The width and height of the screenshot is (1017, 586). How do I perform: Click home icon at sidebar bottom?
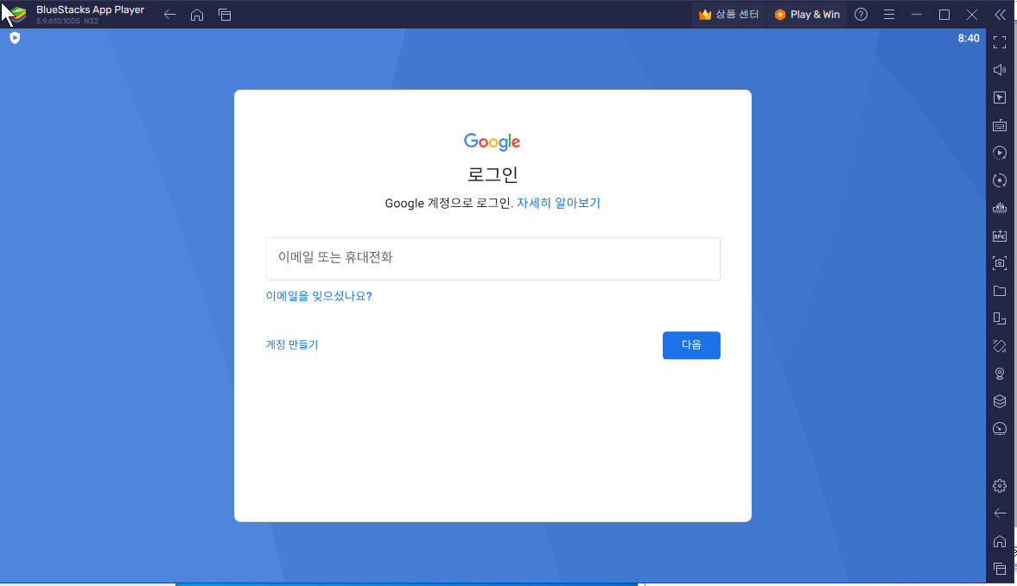pyautogui.click(x=1000, y=540)
